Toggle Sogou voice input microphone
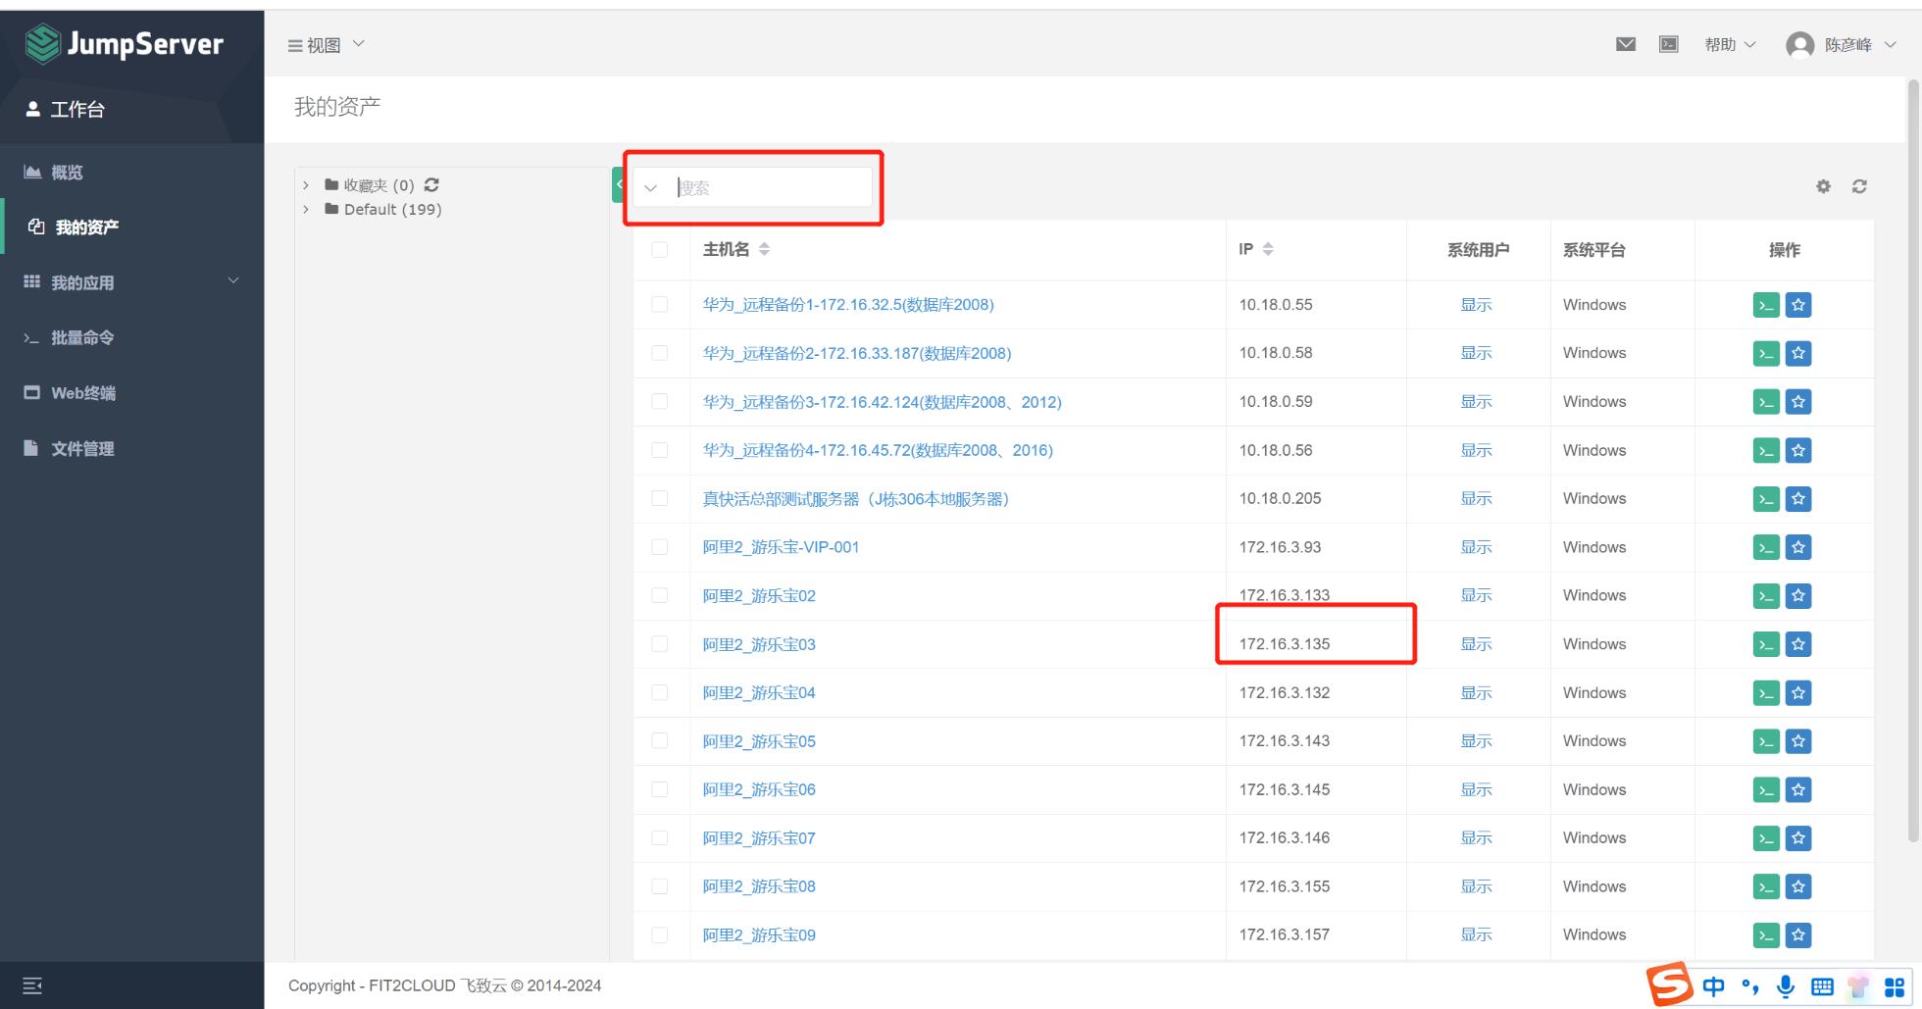 tap(1786, 986)
